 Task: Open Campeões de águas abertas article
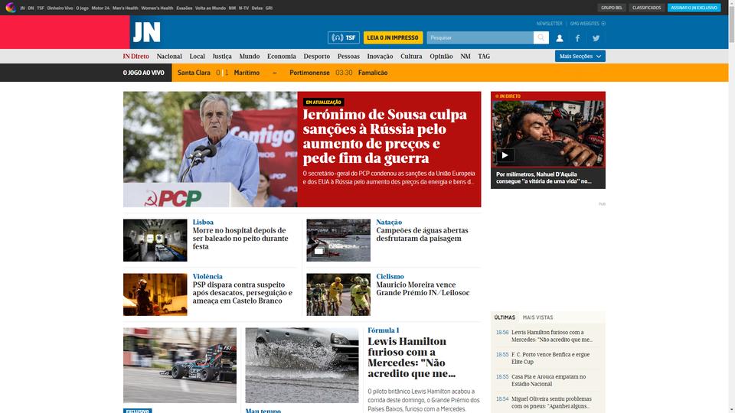(422, 234)
